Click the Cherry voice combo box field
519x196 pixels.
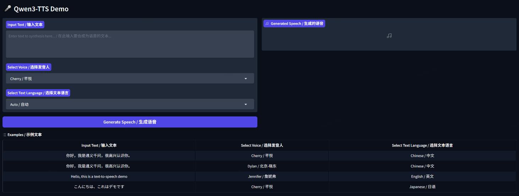124,79
